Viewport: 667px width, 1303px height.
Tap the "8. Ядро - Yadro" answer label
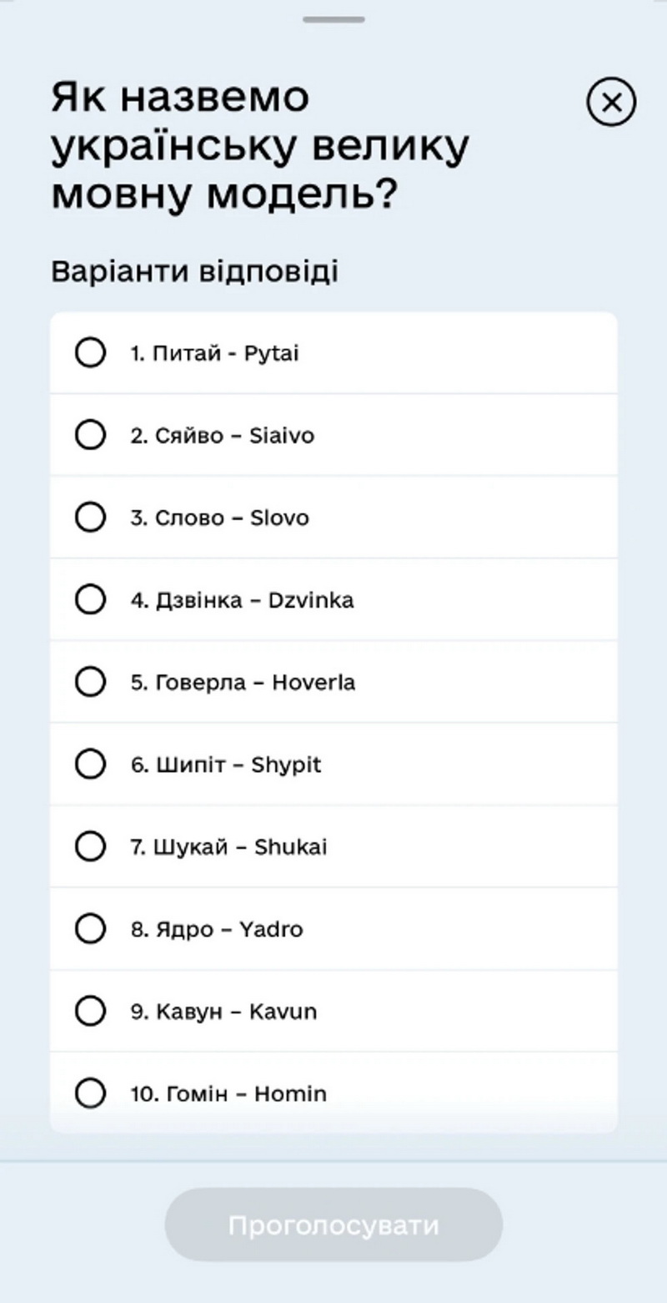(217, 928)
